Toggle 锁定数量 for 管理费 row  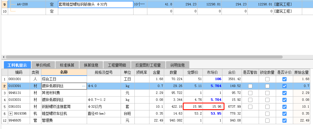[x=267, y=121]
